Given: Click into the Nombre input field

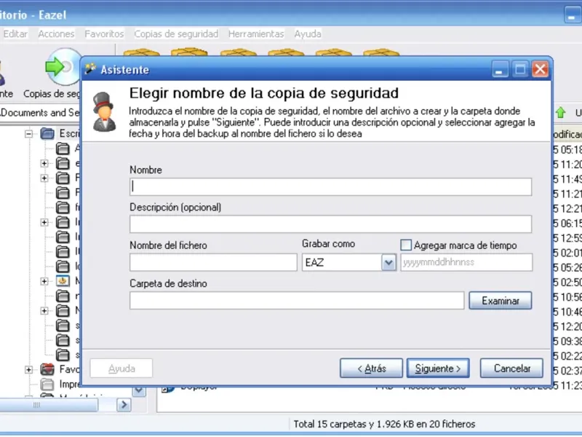Looking at the screenshot, I should pyautogui.click(x=331, y=187).
